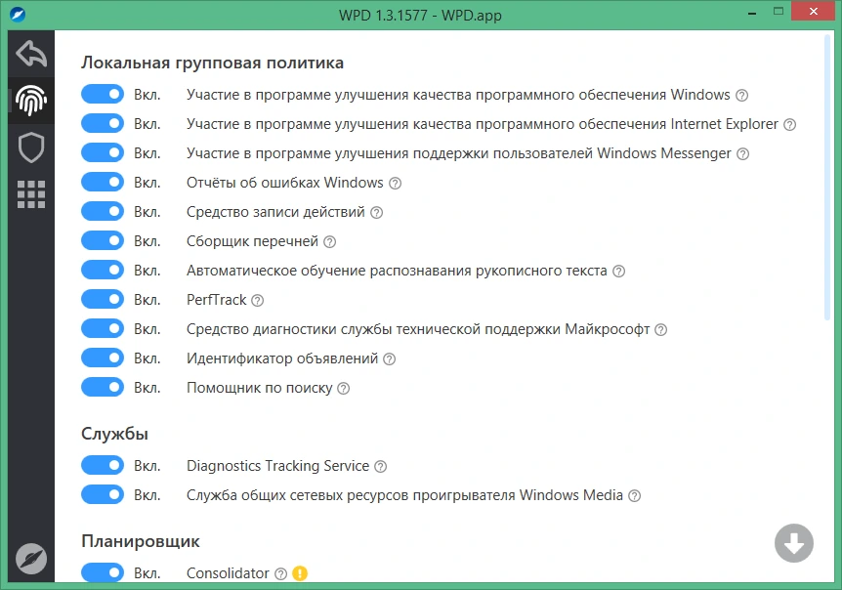Click the vertical scrollbar on right
Screen dimensions: 842x590
click(x=827, y=177)
